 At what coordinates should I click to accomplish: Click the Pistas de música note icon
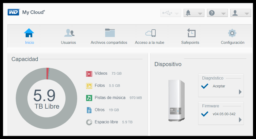tap(89, 98)
